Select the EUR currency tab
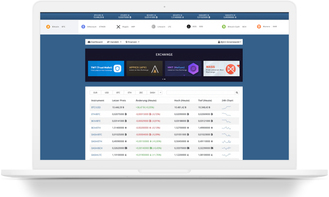 pyautogui.click(x=95, y=93)
